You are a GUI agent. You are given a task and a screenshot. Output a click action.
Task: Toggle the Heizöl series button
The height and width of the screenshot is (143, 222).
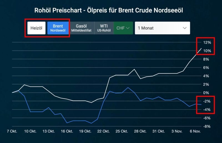click(x=36, y=28)
